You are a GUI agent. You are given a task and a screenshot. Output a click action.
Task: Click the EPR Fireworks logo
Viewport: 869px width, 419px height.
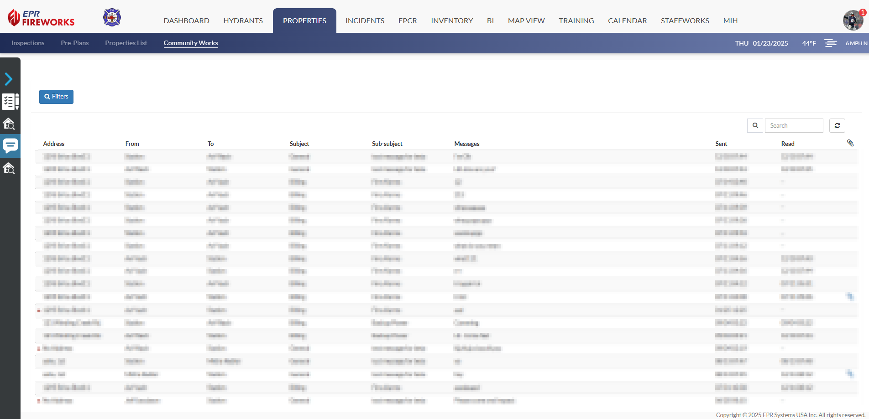42,18
